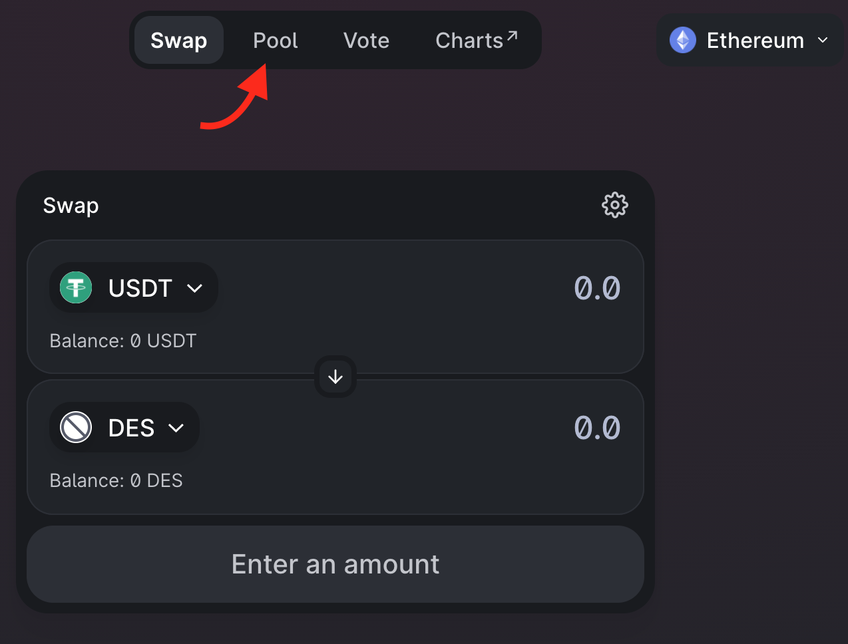Image resolution: width=848 pixels, height=644 pixels.
Task: Expand the chevron next to USDT
Action: pos(194,288)
